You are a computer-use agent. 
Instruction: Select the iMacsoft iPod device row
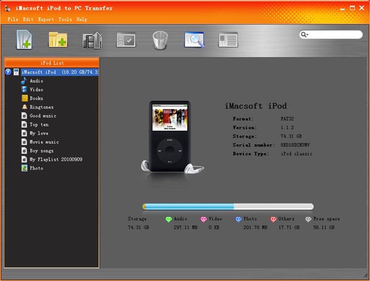point(60,72)
